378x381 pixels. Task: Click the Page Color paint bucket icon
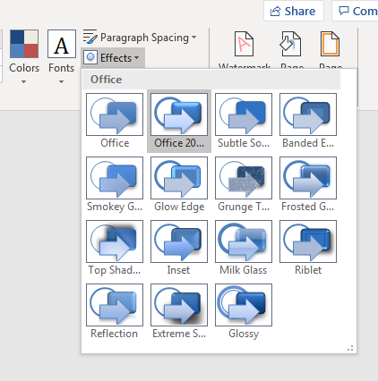point(290,44)
